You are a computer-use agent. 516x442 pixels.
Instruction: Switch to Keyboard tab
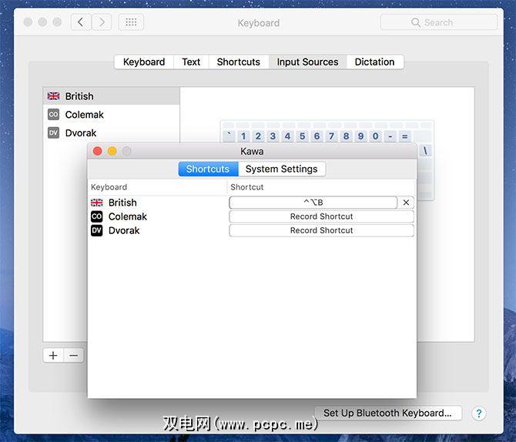(144, 62)
